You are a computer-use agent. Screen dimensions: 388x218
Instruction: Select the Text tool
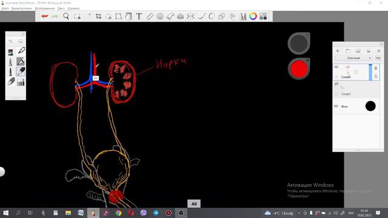[x=139, y=16]
